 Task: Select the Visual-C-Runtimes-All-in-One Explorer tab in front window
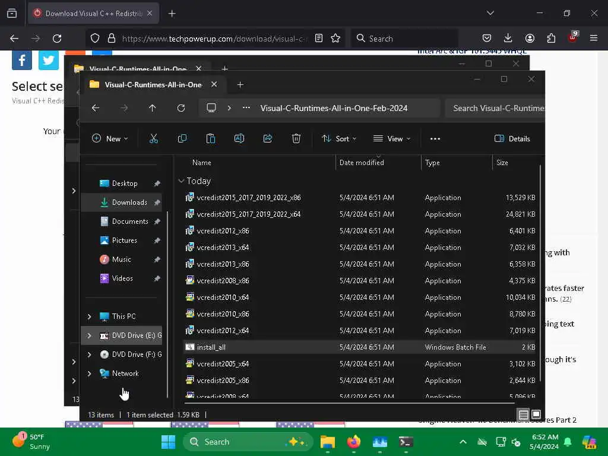point(153,84)
